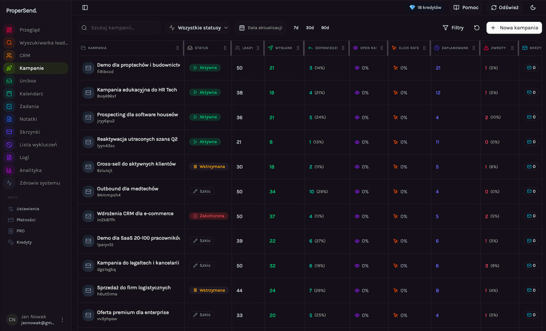
Task: Click the envelope icon of Outbound dla medtechów row
Action: pos(88,191)
